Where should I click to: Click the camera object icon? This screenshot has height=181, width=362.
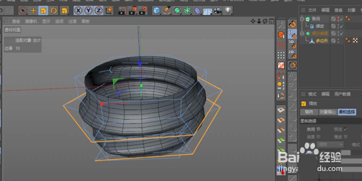tap(217, 10)
